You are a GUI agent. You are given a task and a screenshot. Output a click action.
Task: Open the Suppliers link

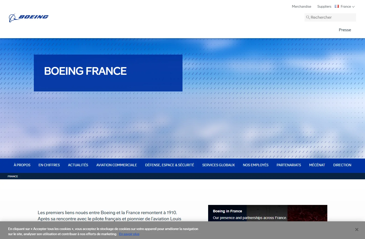[324, 7]
